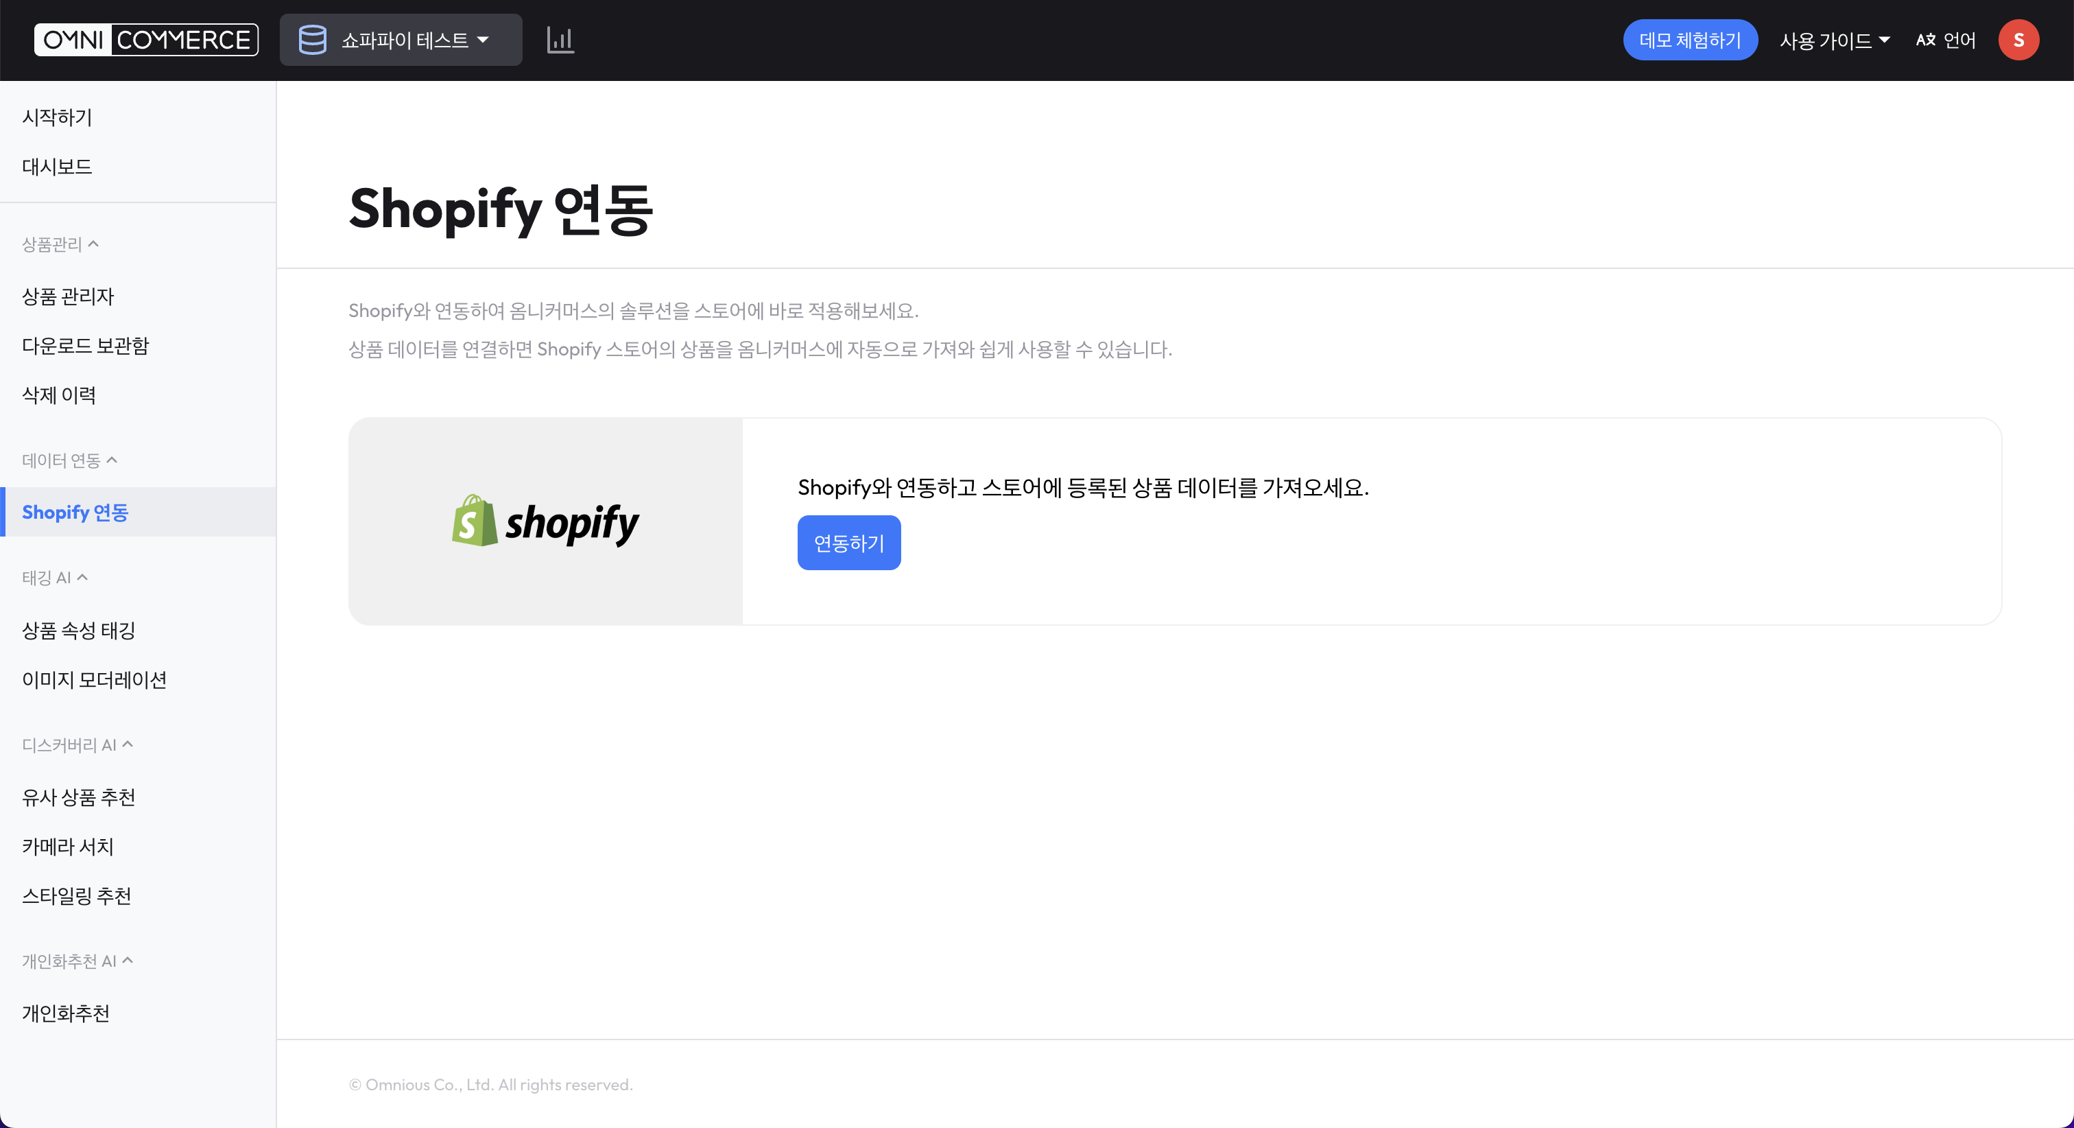
Task: Collapse the 디스커버리 AI section
Action: tap(78, 745)
